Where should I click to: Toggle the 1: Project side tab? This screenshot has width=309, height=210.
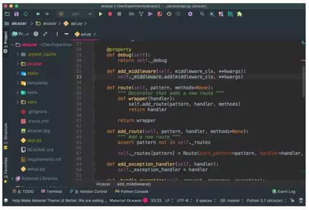[x=6, y=42]
